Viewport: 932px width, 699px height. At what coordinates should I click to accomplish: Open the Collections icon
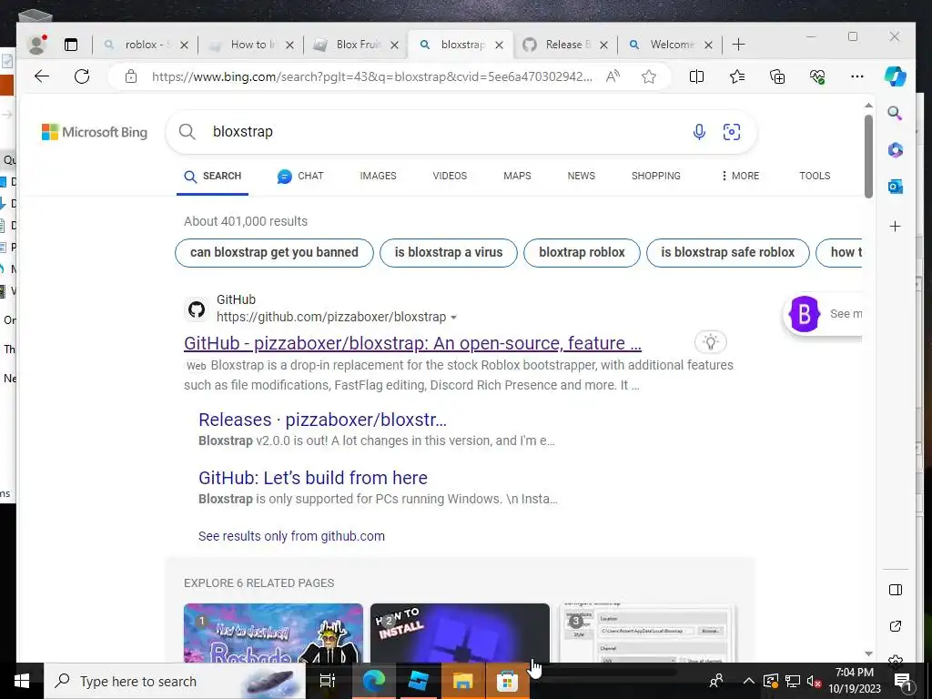pyautogui.click(x=777, y=76)
